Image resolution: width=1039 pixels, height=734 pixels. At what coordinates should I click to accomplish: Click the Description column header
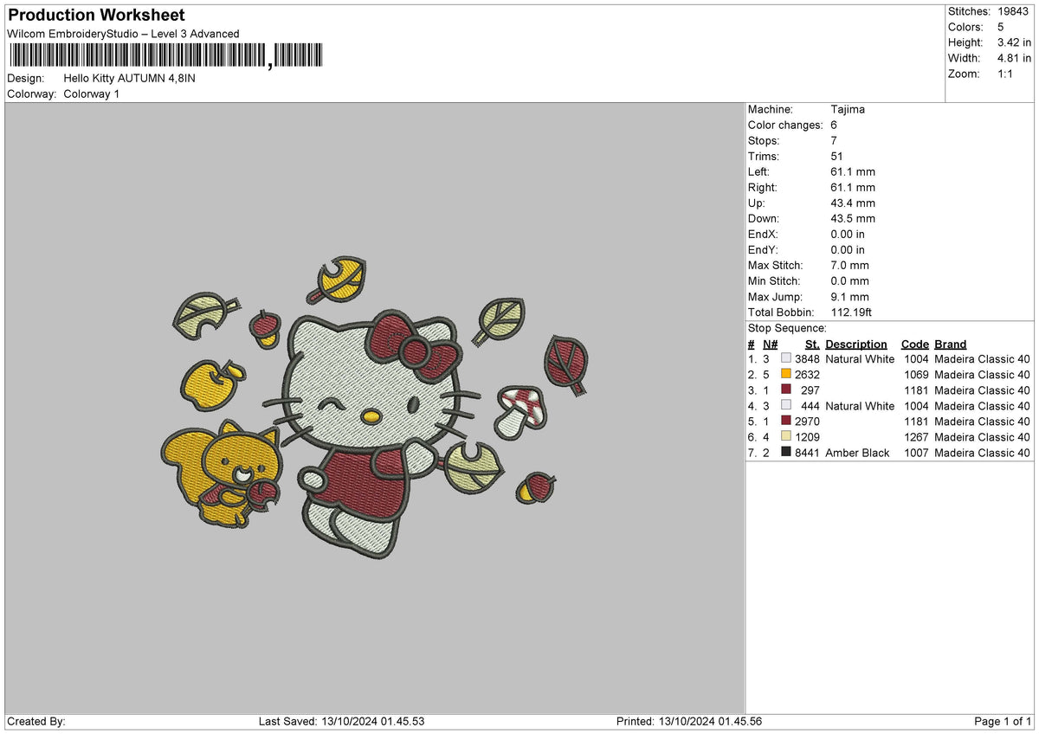pos(856,344)
